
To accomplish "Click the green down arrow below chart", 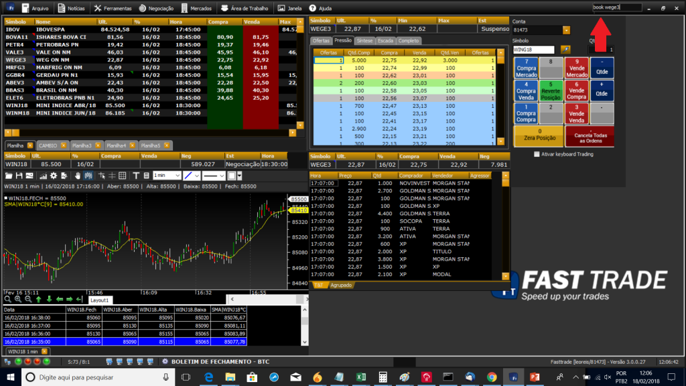I will point(49,300).
